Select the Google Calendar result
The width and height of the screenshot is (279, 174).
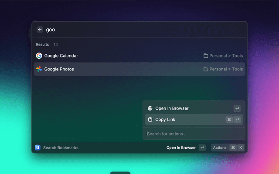[61, 56]
